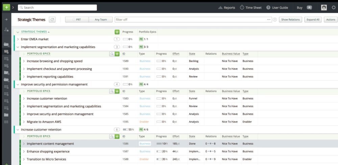Screen dimensions: 338x165
Task: Click the chat star icon next to Buy
Action: 309,7
